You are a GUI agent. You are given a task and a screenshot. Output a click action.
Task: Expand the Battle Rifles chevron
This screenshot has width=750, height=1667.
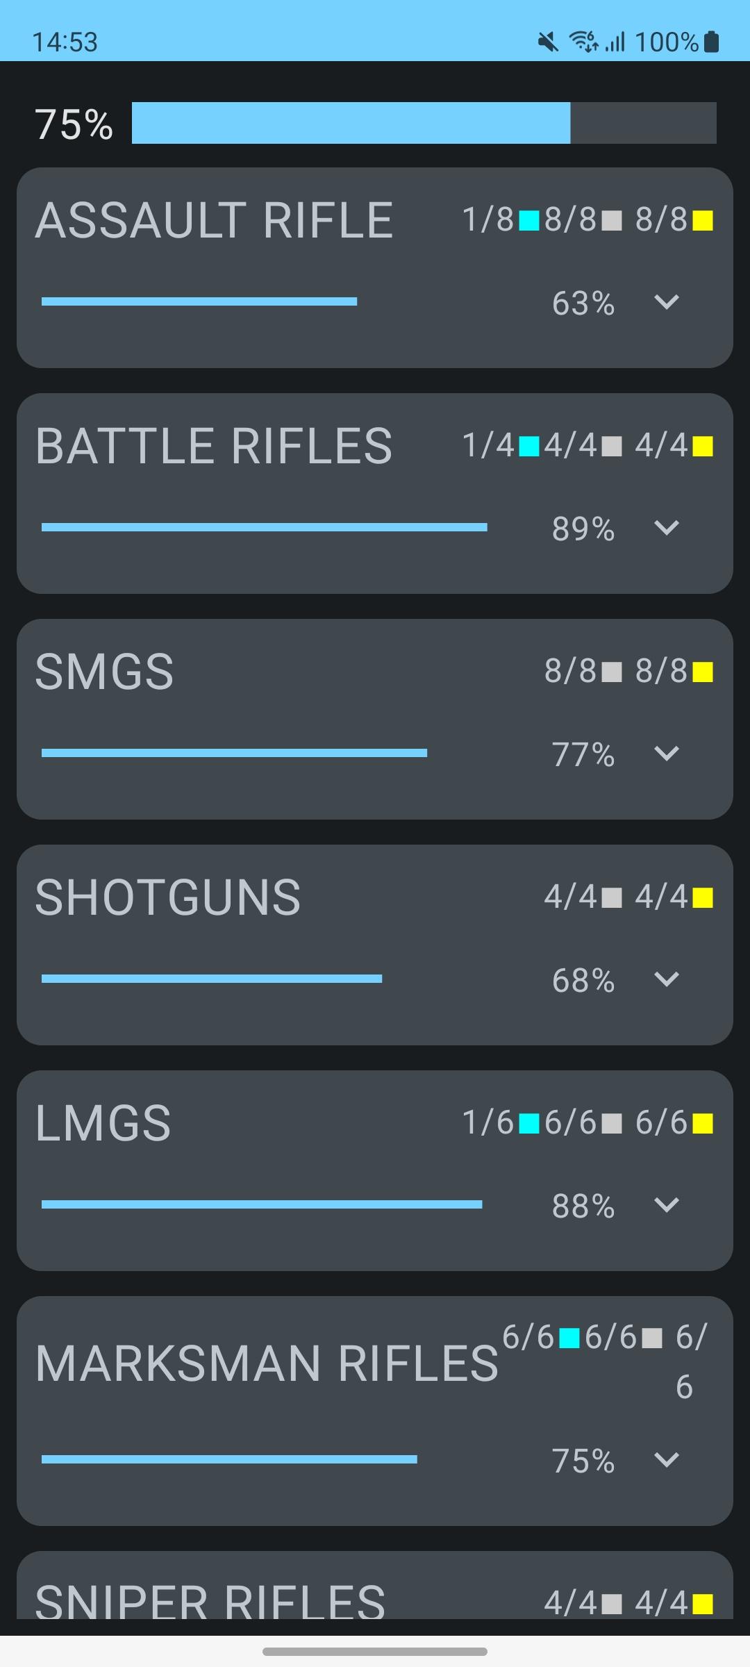(667, 528)
